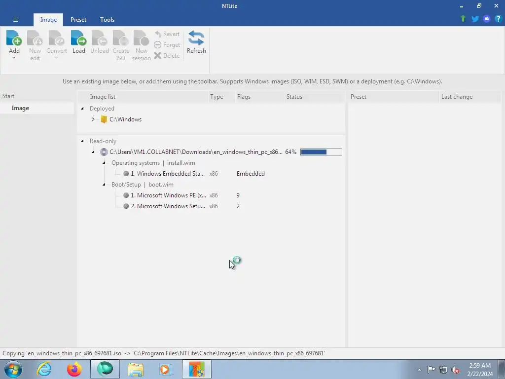Image resolution: width=505 pixels, height=379 pixels.
Task: Click the Add image toolbar icon
Action: pos(14,38)
